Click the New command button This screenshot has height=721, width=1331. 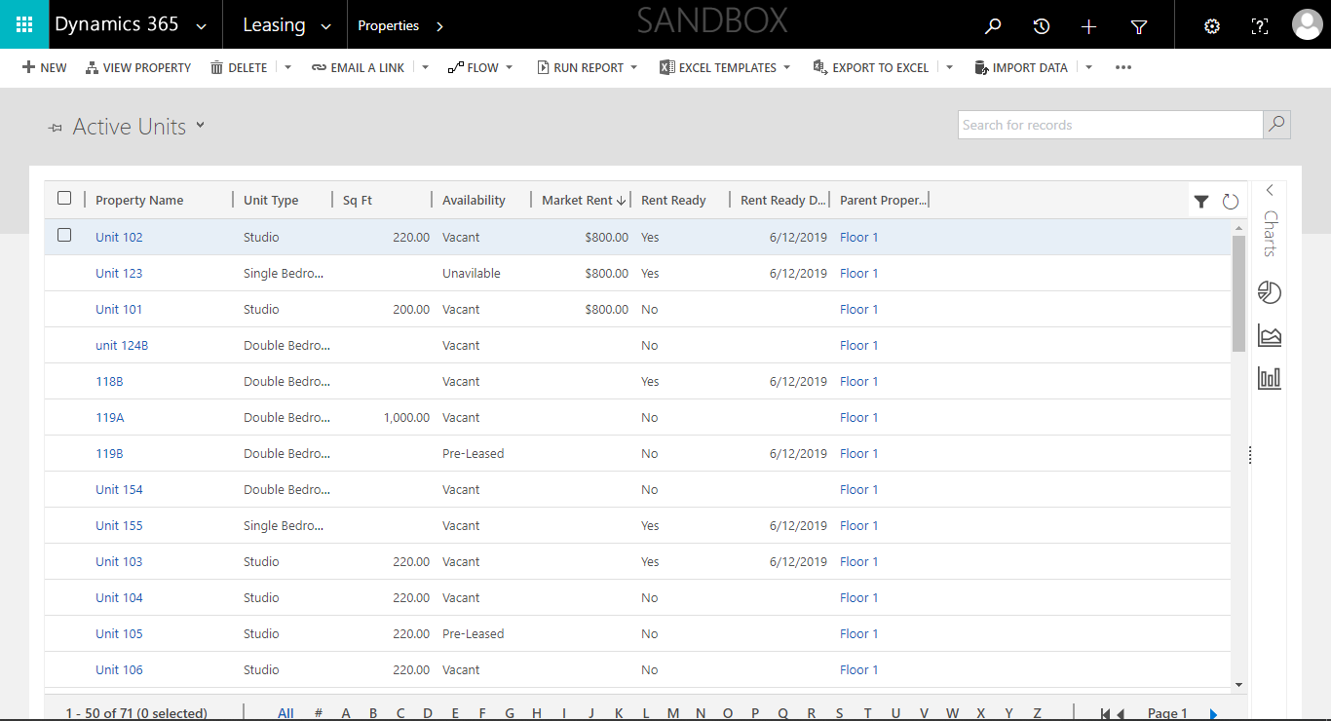tap(45, 67)
